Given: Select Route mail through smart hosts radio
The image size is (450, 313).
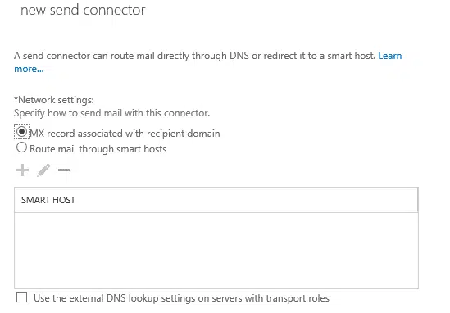Looking at the screenshot, I should (x=21, y=147).
